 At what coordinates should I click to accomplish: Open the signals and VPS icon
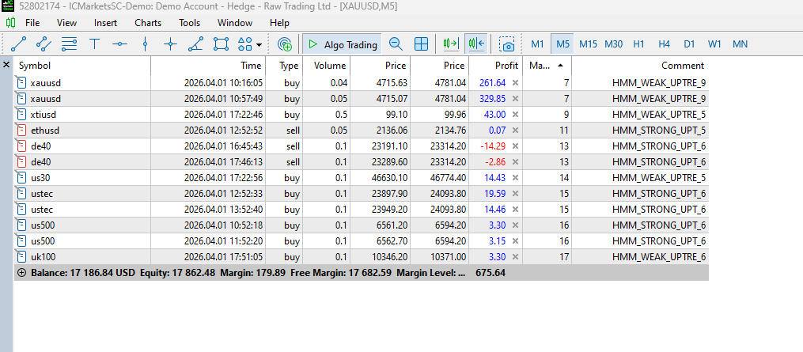point(285,44)
